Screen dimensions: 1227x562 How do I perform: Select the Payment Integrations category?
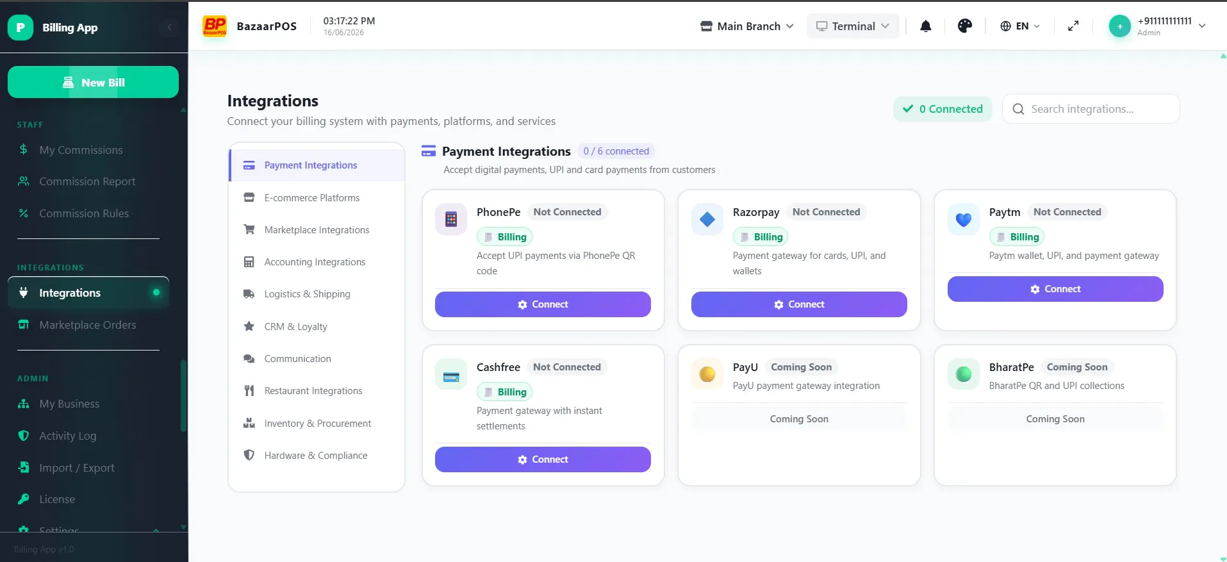pyautogui.click(x=317, y=165)
